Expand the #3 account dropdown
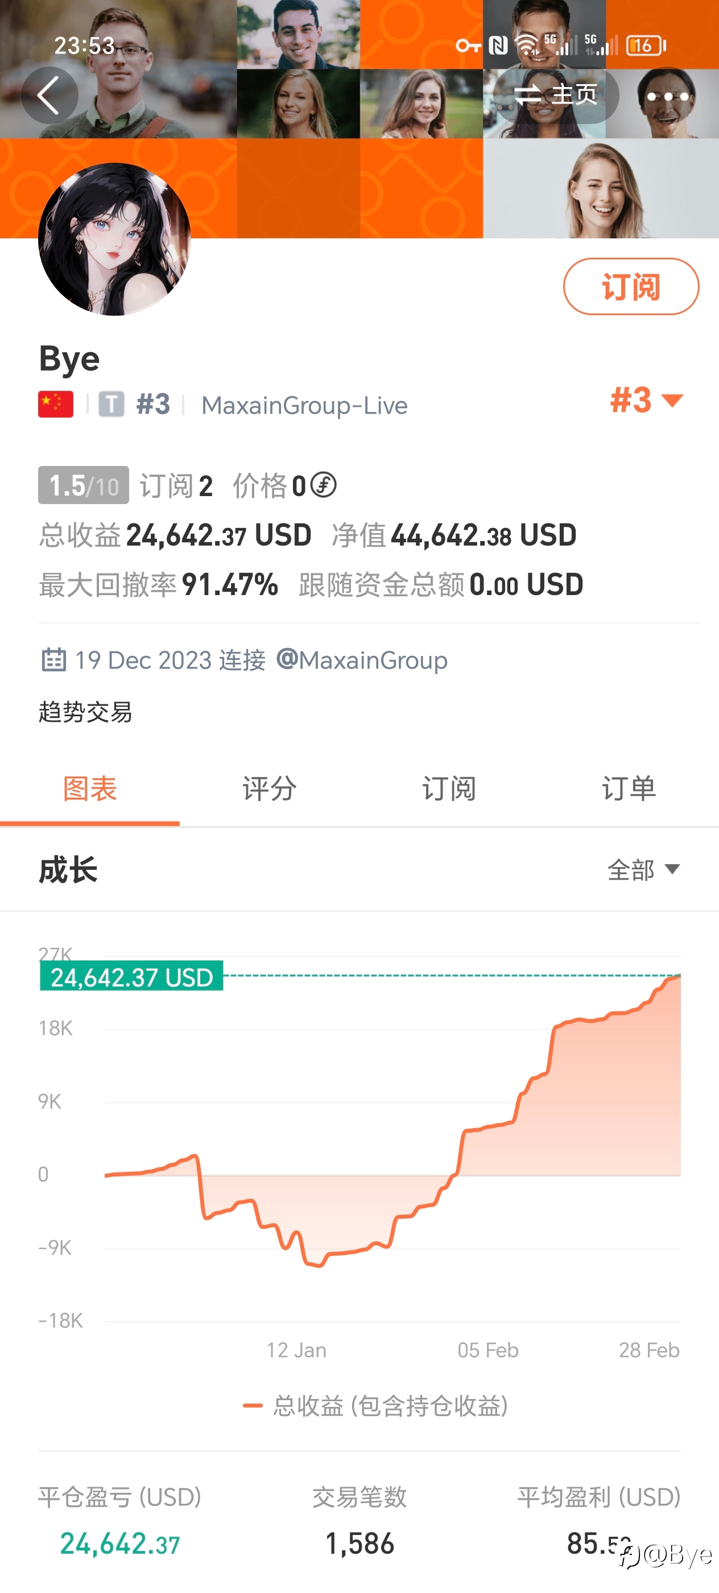Viewport: 719px width, 1593px height. point(647,400)
